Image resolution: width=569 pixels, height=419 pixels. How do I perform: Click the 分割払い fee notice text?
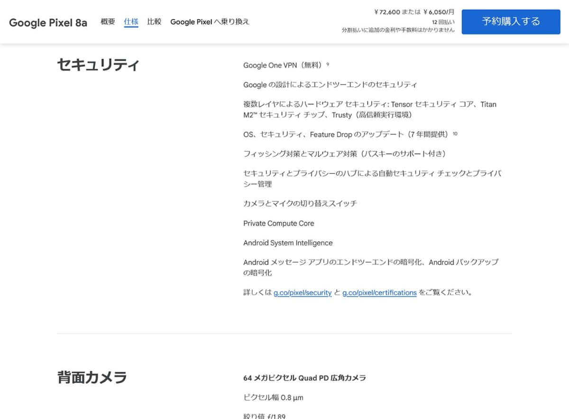398,30
